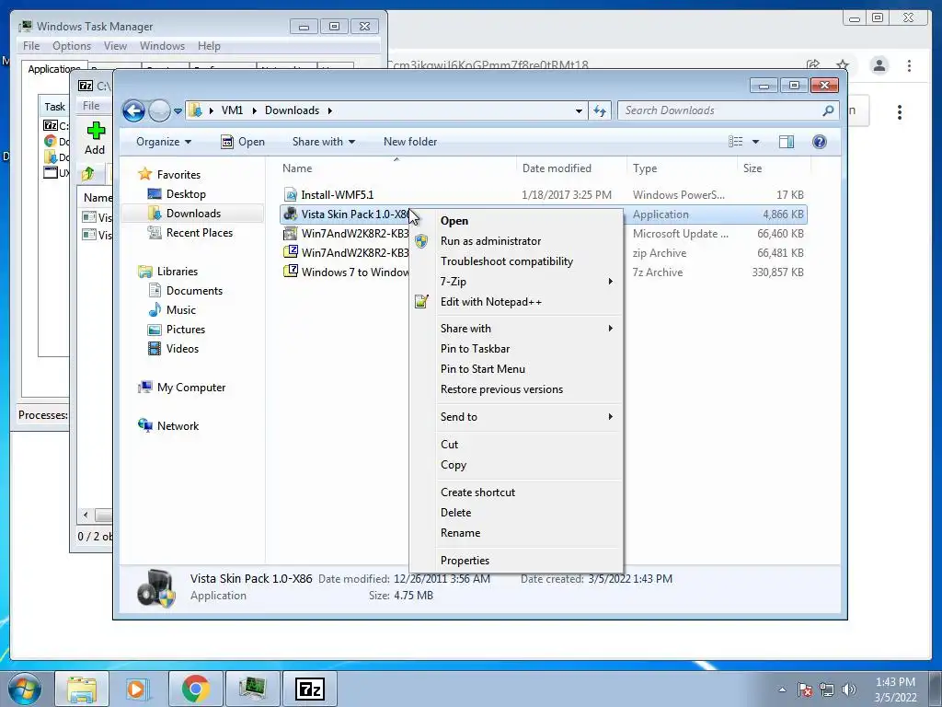Screen dimensions: 942x707
Task: Open Desktop in the navigation pane
Action: click(177, 194)
